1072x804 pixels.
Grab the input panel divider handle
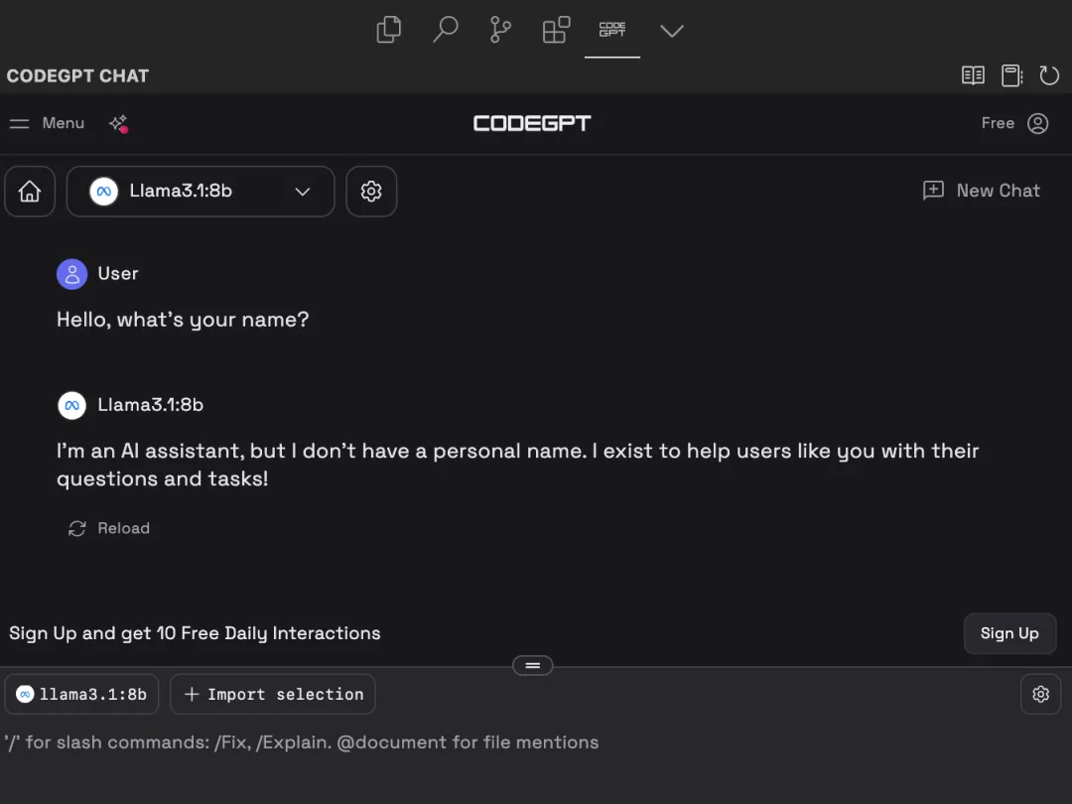pos(533,665)
